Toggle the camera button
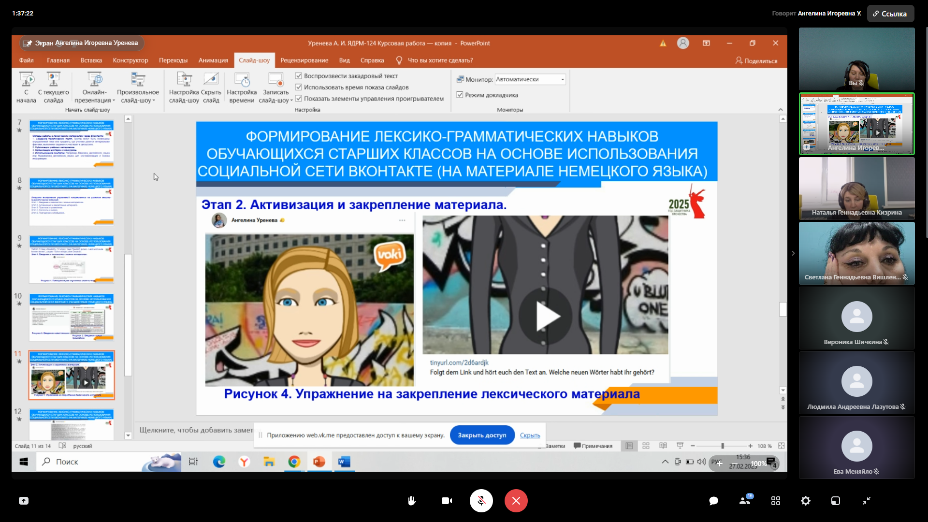This screenshot has height=522, width=928. pyautogui.click(x=447, y=501)
